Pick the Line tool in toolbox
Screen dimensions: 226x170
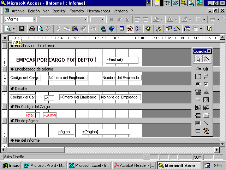pos(206,123)
